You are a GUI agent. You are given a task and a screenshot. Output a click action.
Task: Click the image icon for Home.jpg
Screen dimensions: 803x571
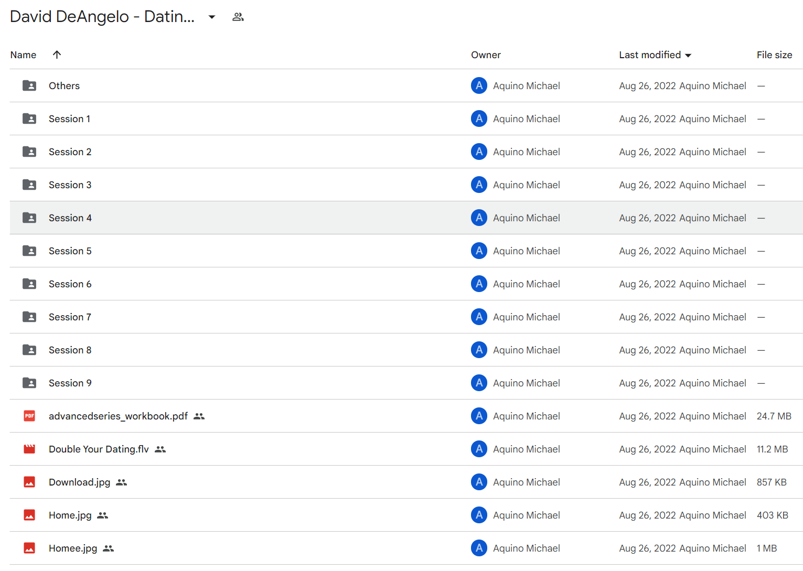(x=29, y=515)
